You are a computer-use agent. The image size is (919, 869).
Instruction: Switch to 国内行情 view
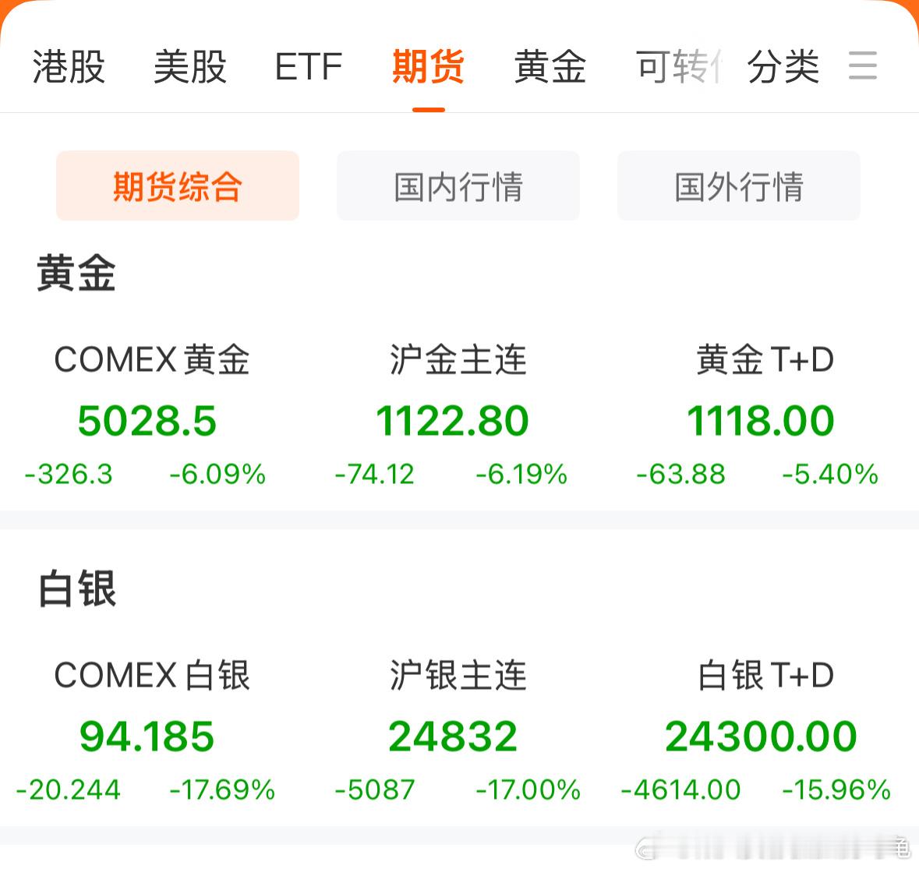(458, 186)
